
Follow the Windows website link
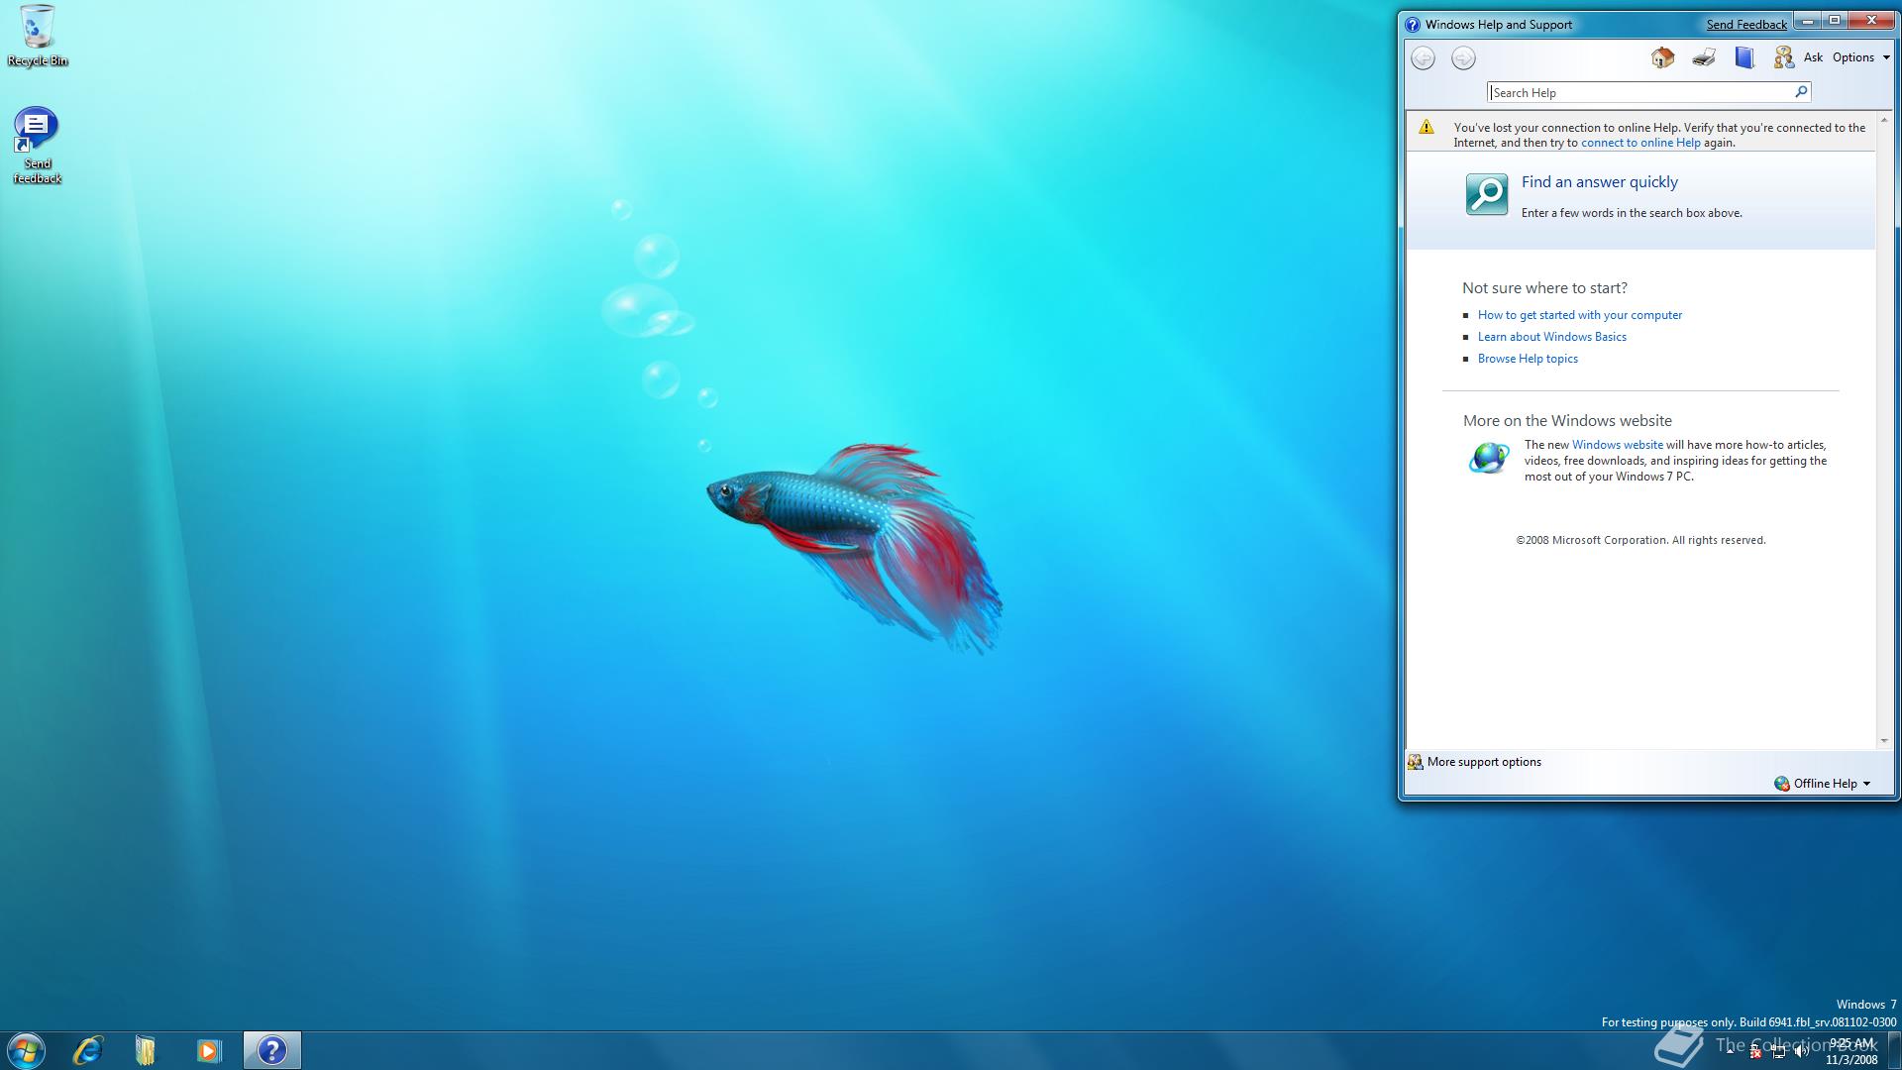click(1618, 445)
